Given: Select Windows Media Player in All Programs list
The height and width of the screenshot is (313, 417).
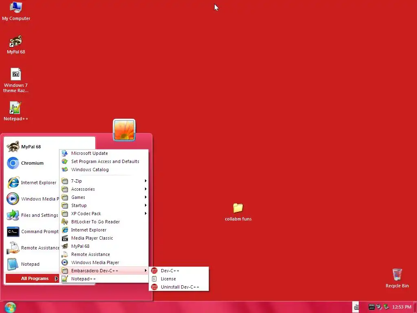Looking at the screenshot, I should tap(104, 263).
